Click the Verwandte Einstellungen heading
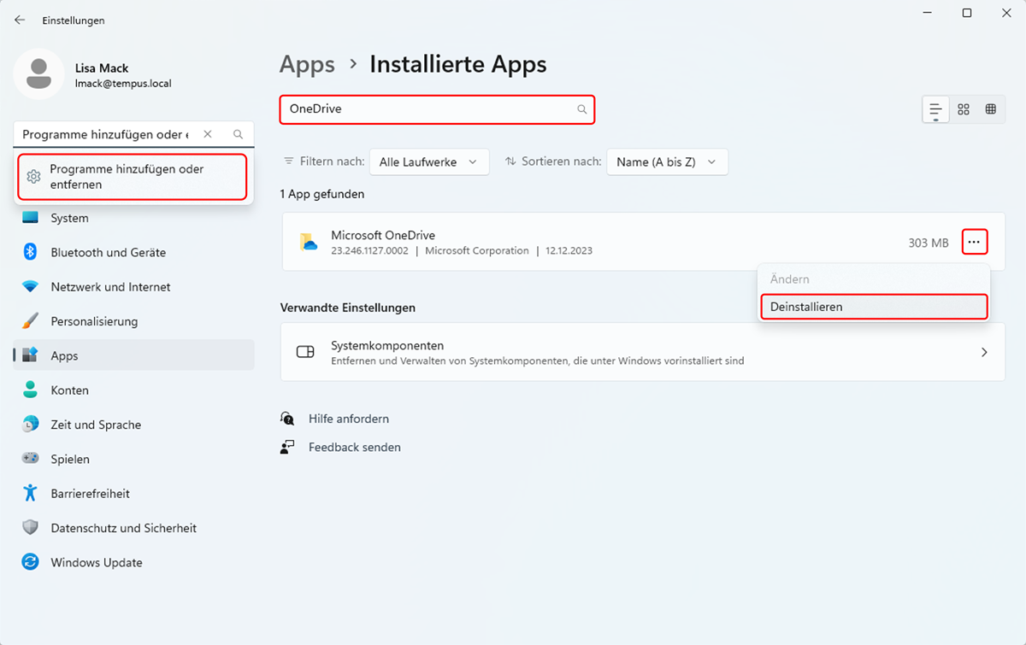This screenshot has width=1026, height=645. [x=348, y=307]
